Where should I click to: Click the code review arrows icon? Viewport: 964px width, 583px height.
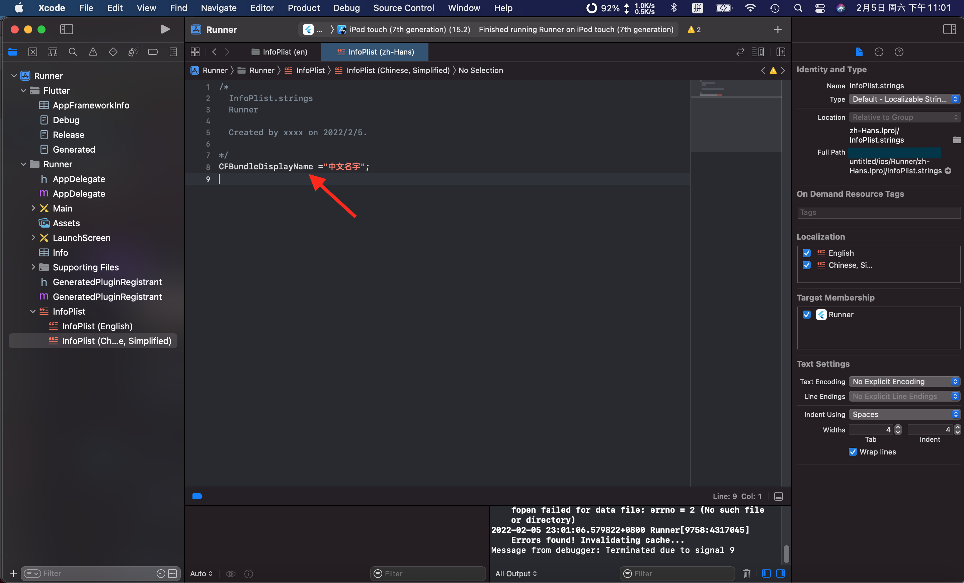coord(740,52)
